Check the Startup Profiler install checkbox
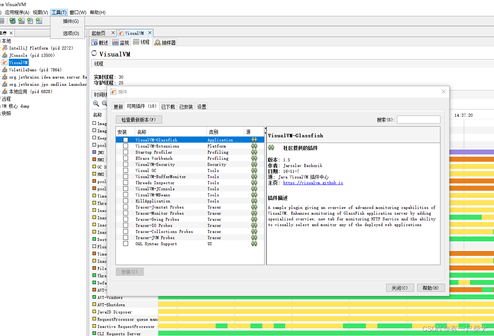 tap(125, 152)
